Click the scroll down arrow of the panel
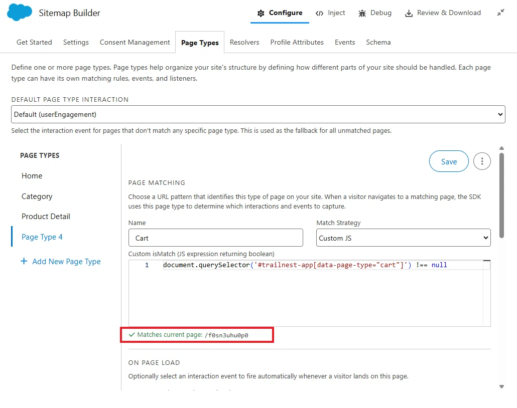 point(501,386)
